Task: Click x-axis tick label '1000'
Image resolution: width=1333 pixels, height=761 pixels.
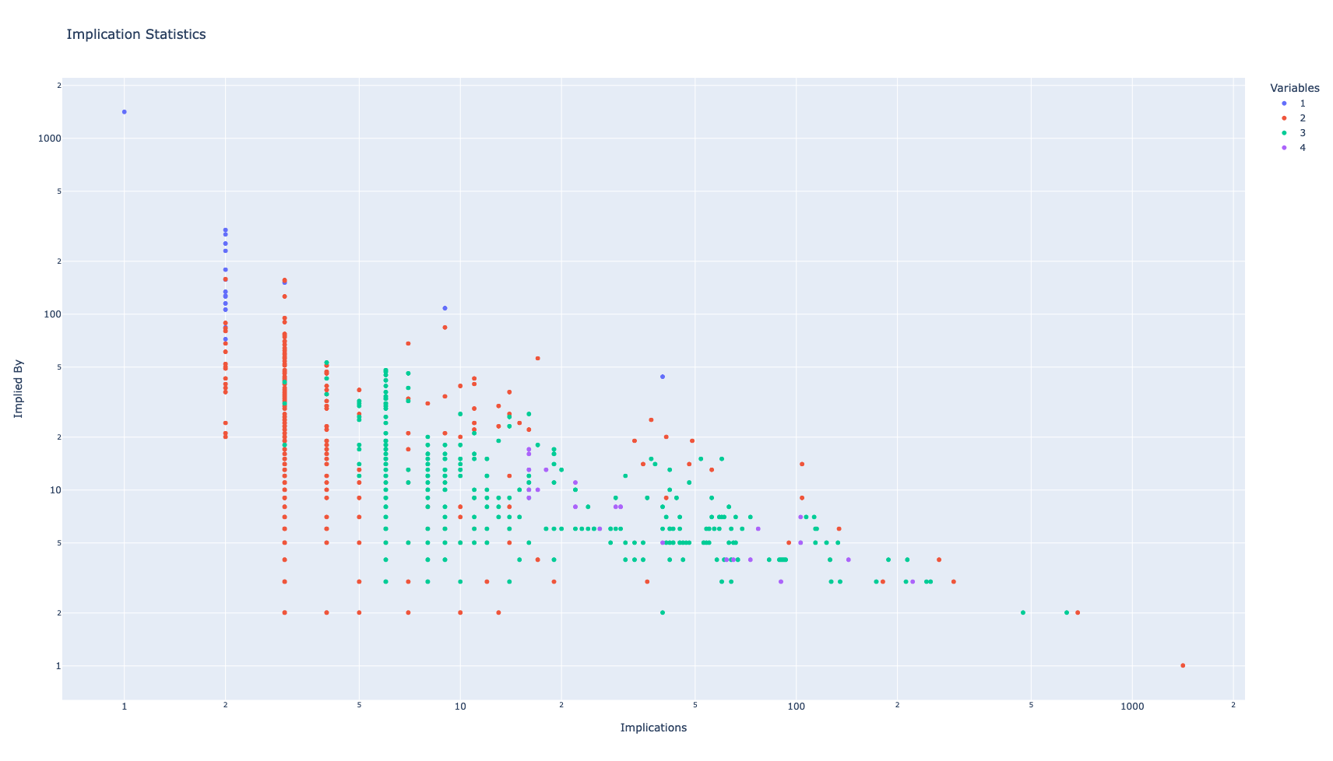Action: pos(1132,707)
